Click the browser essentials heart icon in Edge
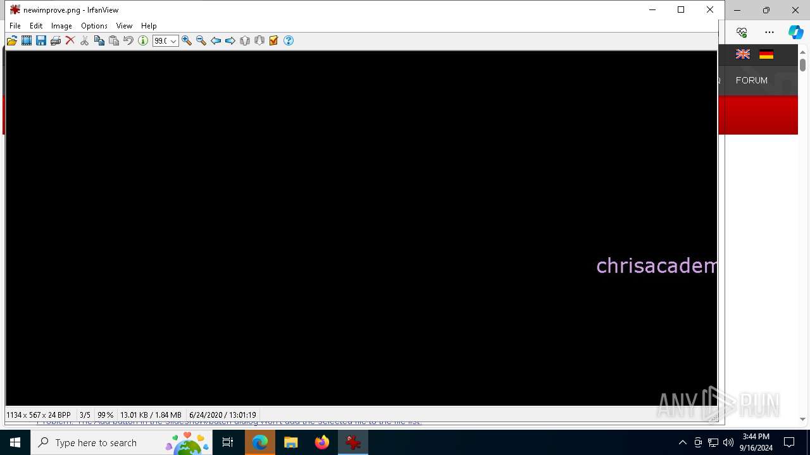The width and height of the screenshot is (810, 455). coord(742,32)
